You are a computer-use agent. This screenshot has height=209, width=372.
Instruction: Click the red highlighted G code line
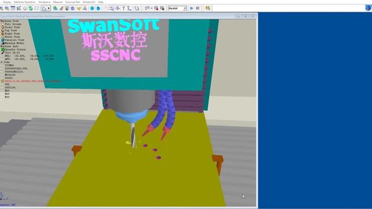coord(33,81)
